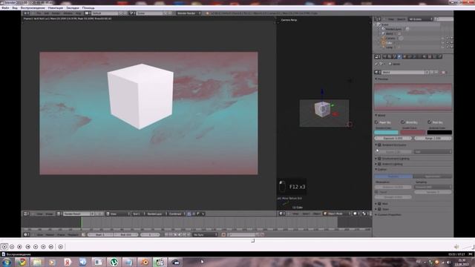Viewport: 475px width, 267px height.
Task: Click the Horizon color swatch
Action: [386, 132]
